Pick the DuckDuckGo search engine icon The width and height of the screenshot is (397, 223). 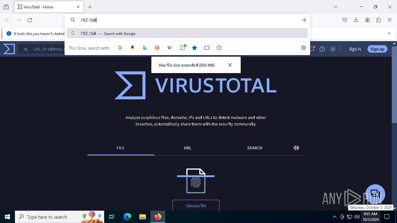(x=157, y=48)
